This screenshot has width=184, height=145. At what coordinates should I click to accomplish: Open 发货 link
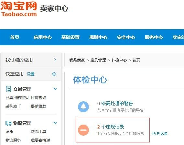9,131
